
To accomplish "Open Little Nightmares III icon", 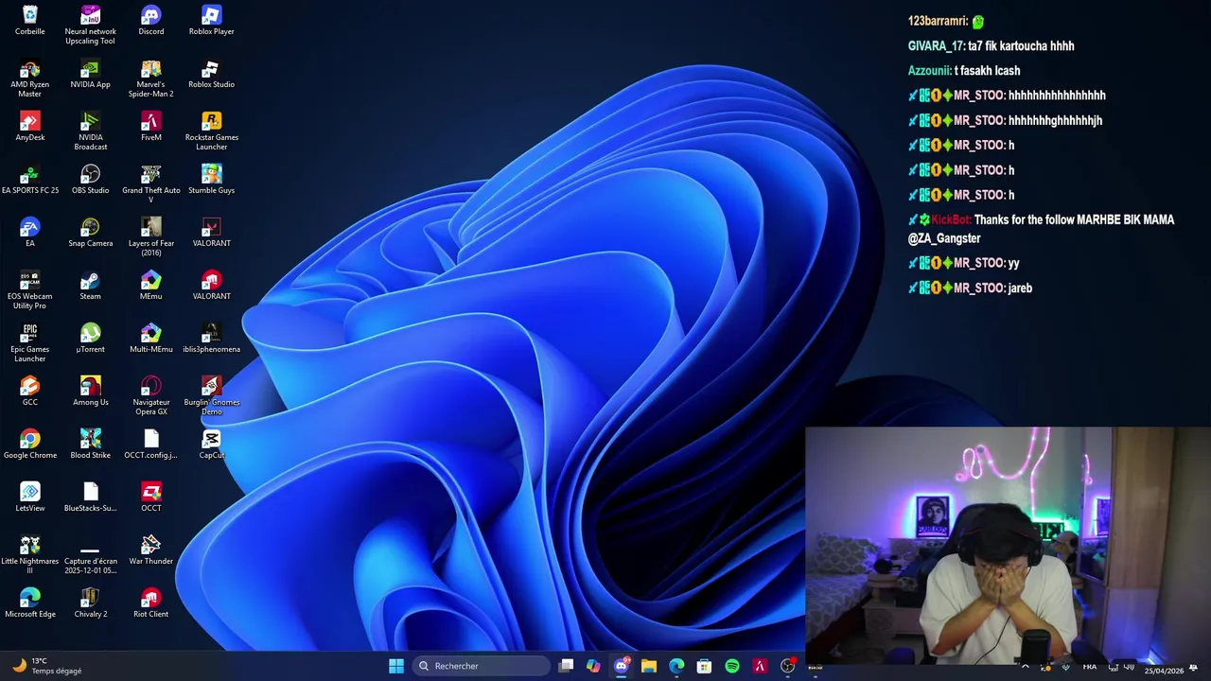I will (x=30, y=555).
